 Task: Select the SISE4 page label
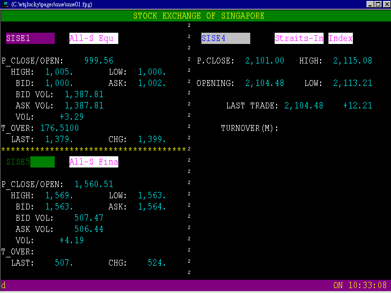[x=214, y=38]
